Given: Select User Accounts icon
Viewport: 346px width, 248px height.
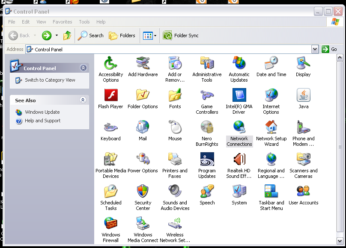Looking at the screenshot, I should (304, 191).
